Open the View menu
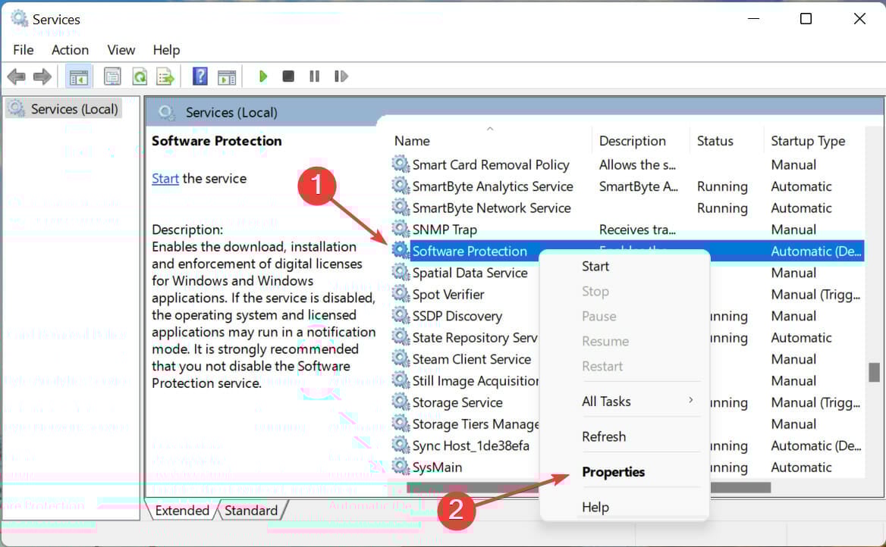Viewport: 886px width, 547px height. (x=121, y=50)
